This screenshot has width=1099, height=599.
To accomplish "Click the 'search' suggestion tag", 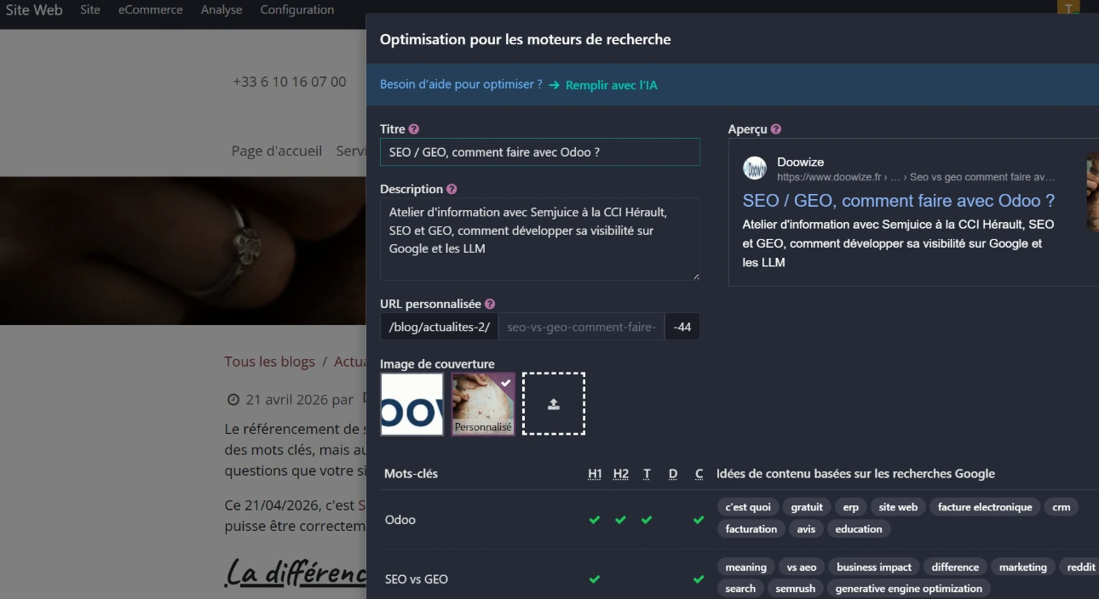I will [x=740, y=589].
